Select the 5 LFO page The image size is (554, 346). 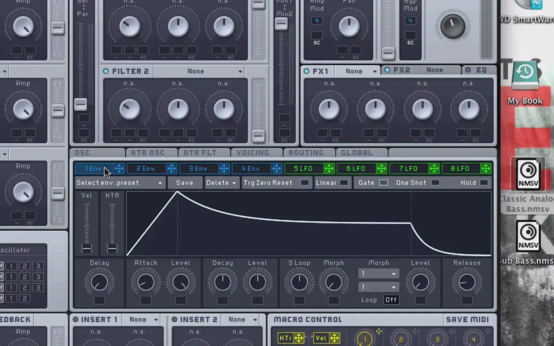[x=303, y=169]
